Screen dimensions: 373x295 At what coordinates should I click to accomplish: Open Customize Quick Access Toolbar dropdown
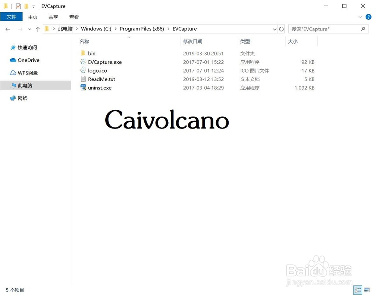(34, 7)
